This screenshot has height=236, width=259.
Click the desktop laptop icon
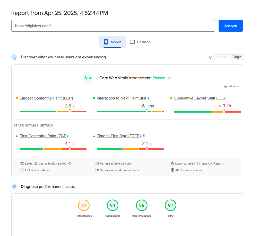point(132,42)
